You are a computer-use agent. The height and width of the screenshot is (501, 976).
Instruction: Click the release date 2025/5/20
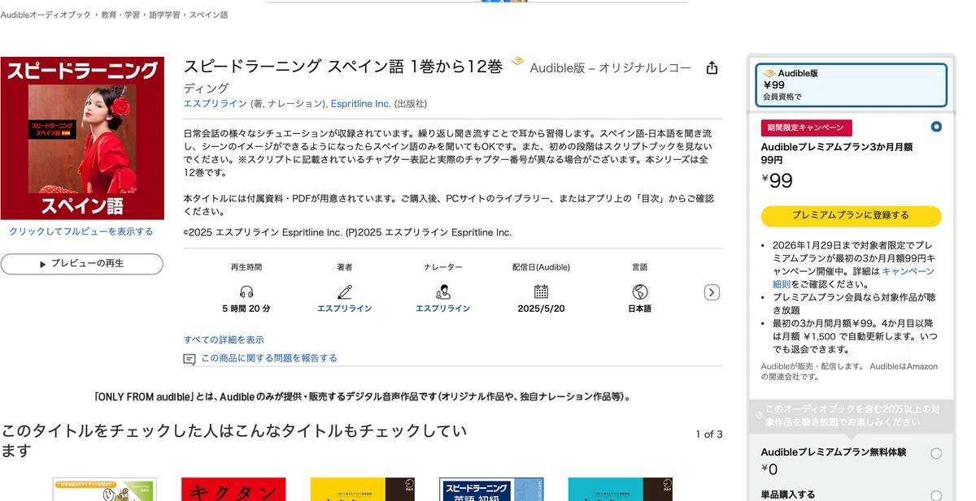541,309
